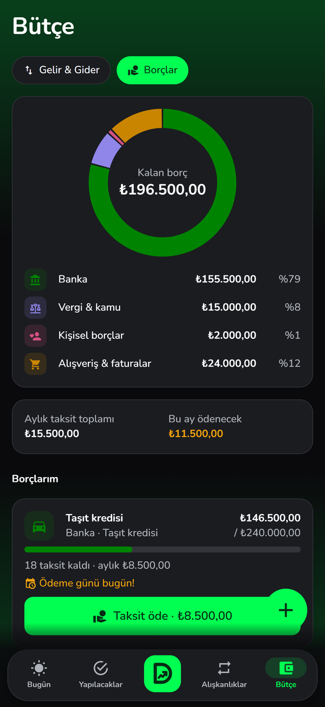The image size is (325, 707).
Task: Open the Yapılacaklar checkmark tab
Action: [101, 674]
